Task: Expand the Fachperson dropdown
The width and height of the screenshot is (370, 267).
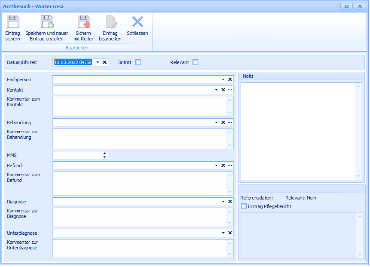Action: [x=223, y=80]
